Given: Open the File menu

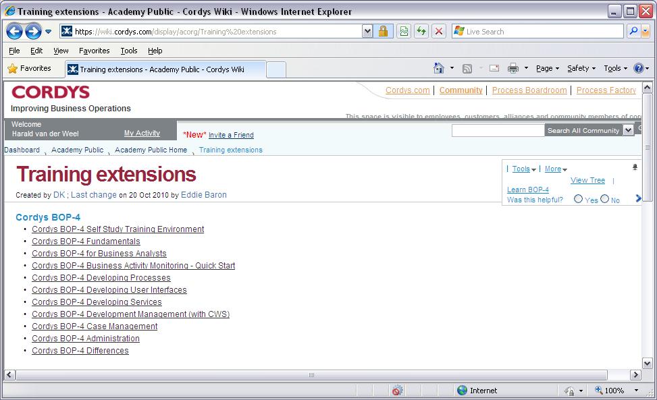Looking at the screenshot, I should coord(14,51).
